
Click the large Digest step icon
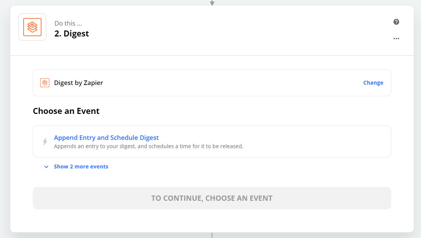coord(32,27)
